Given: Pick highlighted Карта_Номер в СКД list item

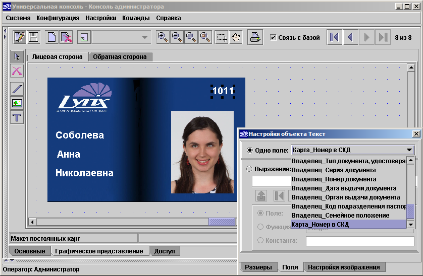Looking at the screenshot, I should tap(348, 224).
